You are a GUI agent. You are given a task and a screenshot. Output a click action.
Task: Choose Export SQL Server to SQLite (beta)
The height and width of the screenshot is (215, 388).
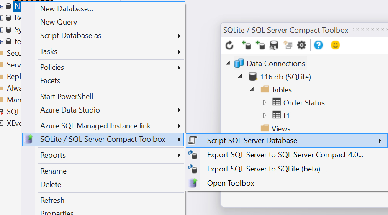coord(266,169)
